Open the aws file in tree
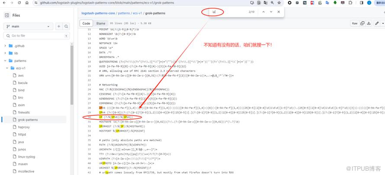This screenshot has height=175, width=385. click(21, 76)
